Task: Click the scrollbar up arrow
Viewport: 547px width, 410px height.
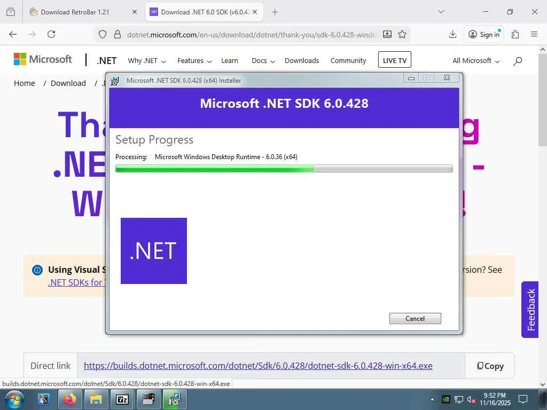Action: pos(543,50)
